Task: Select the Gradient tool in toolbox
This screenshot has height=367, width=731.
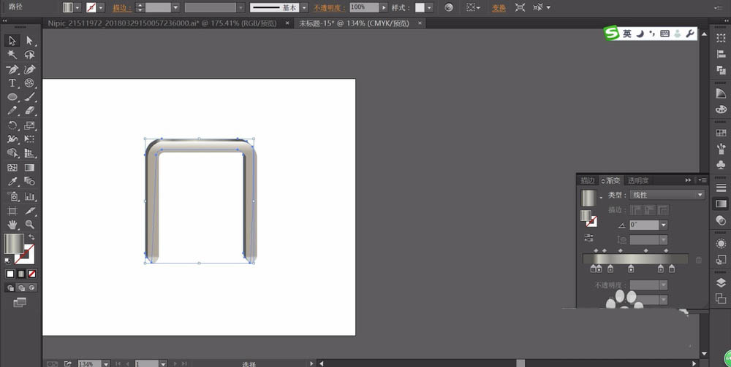Action: pos(29,168)
